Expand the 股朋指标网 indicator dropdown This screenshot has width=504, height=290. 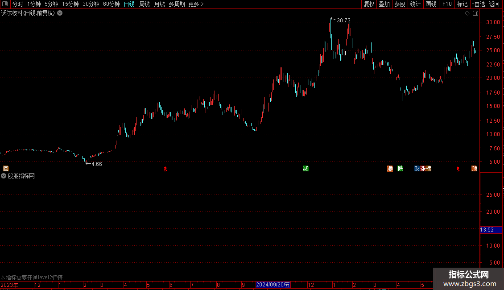[4, 176]
